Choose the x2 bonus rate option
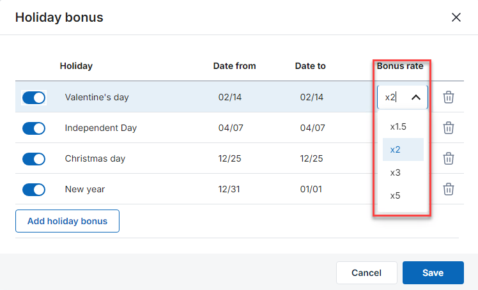This screenshot has height=290, width=478. 403,149
